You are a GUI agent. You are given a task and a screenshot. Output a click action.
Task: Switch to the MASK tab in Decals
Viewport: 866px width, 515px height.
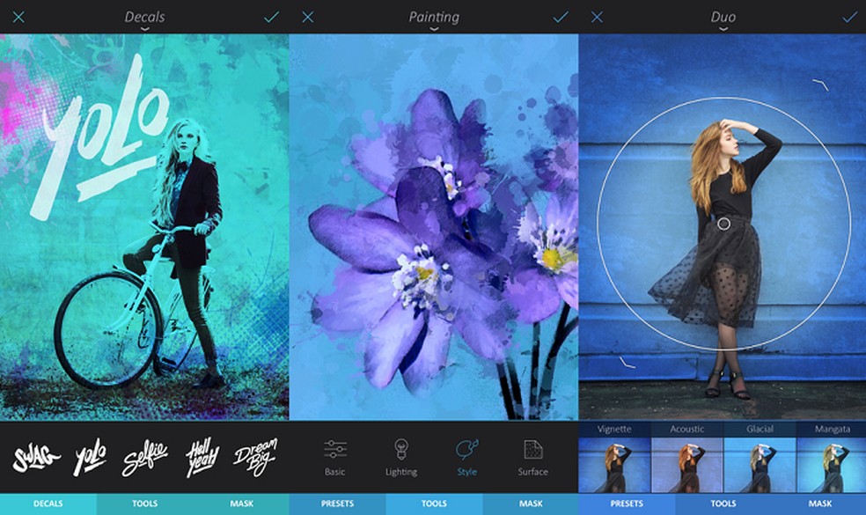tap(240, 504)
